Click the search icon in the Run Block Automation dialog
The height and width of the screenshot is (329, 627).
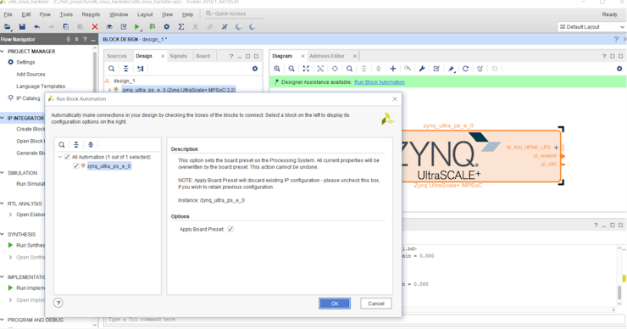point(62,144)
